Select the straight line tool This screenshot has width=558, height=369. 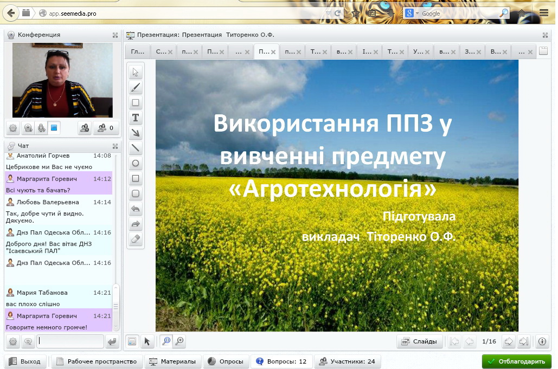point(136,148)
